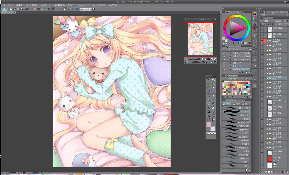Screen dimensions: 289x175
Task: Delete auto action with trash icon
Action: point(250,72)
